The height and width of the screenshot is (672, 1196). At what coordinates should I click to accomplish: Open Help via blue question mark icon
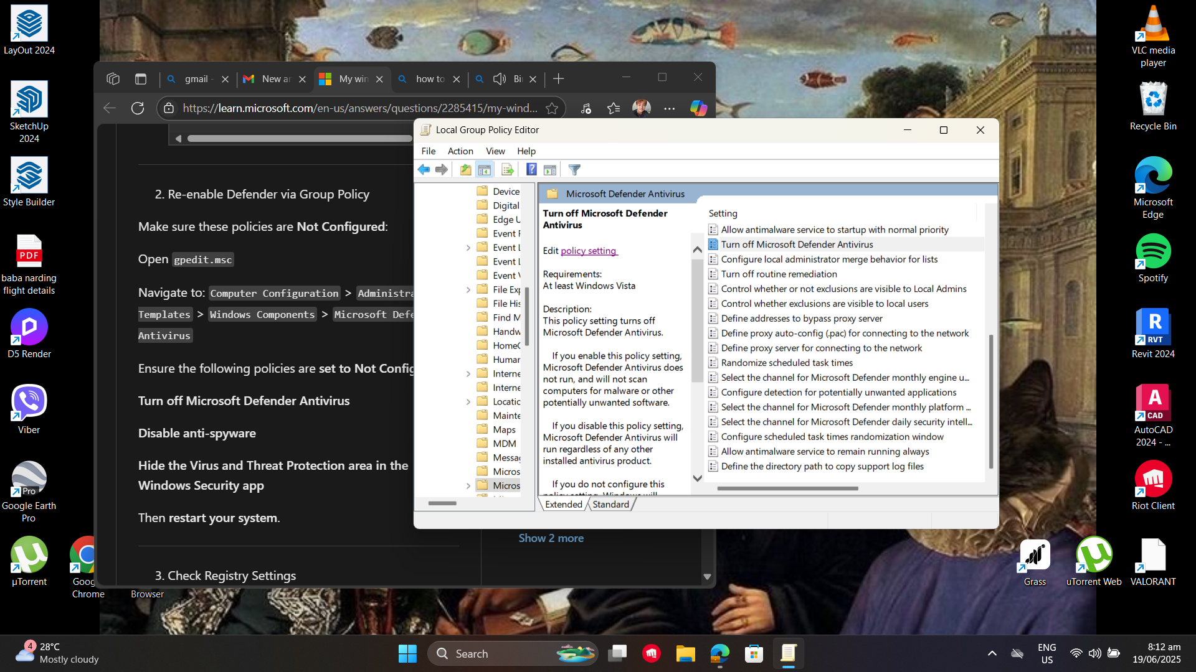point(531,169)
